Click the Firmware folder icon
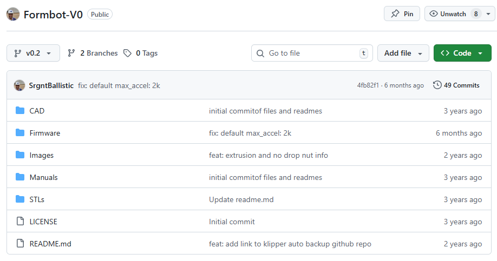This screenshot has height=261, width=497. [20, 132]
